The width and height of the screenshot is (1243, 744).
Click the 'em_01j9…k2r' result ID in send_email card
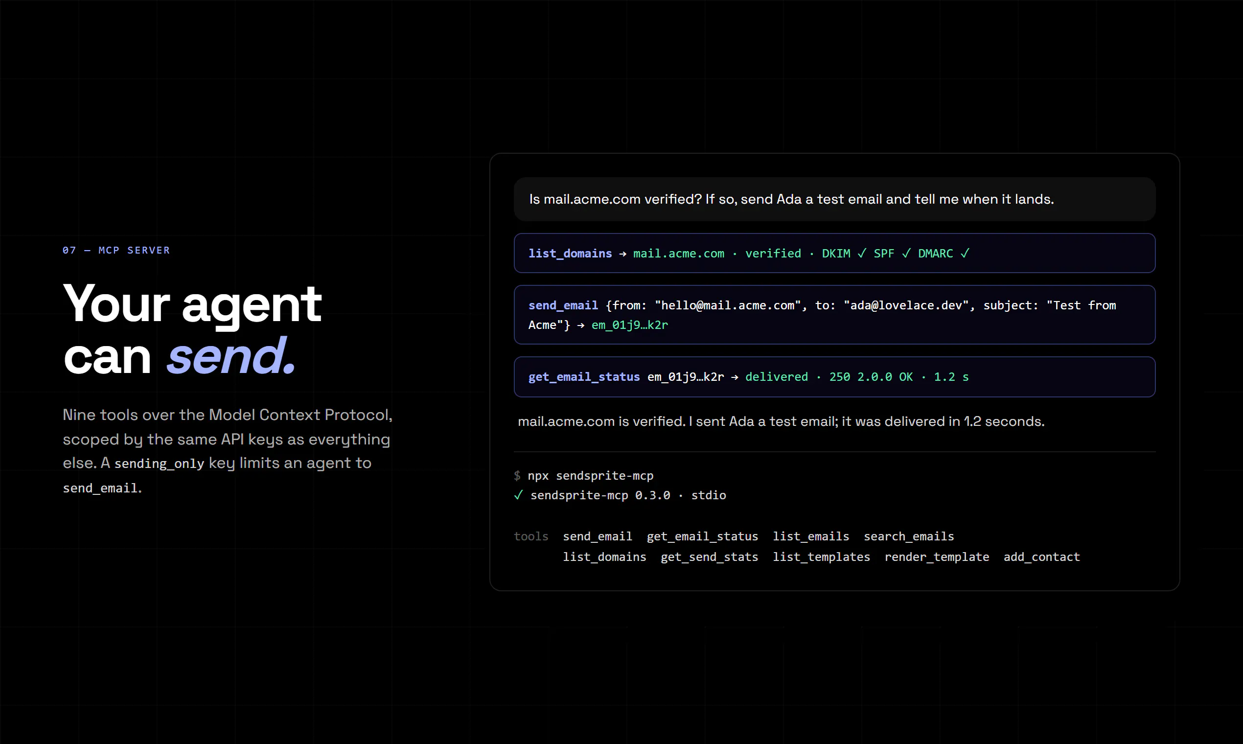pos(629,325)
